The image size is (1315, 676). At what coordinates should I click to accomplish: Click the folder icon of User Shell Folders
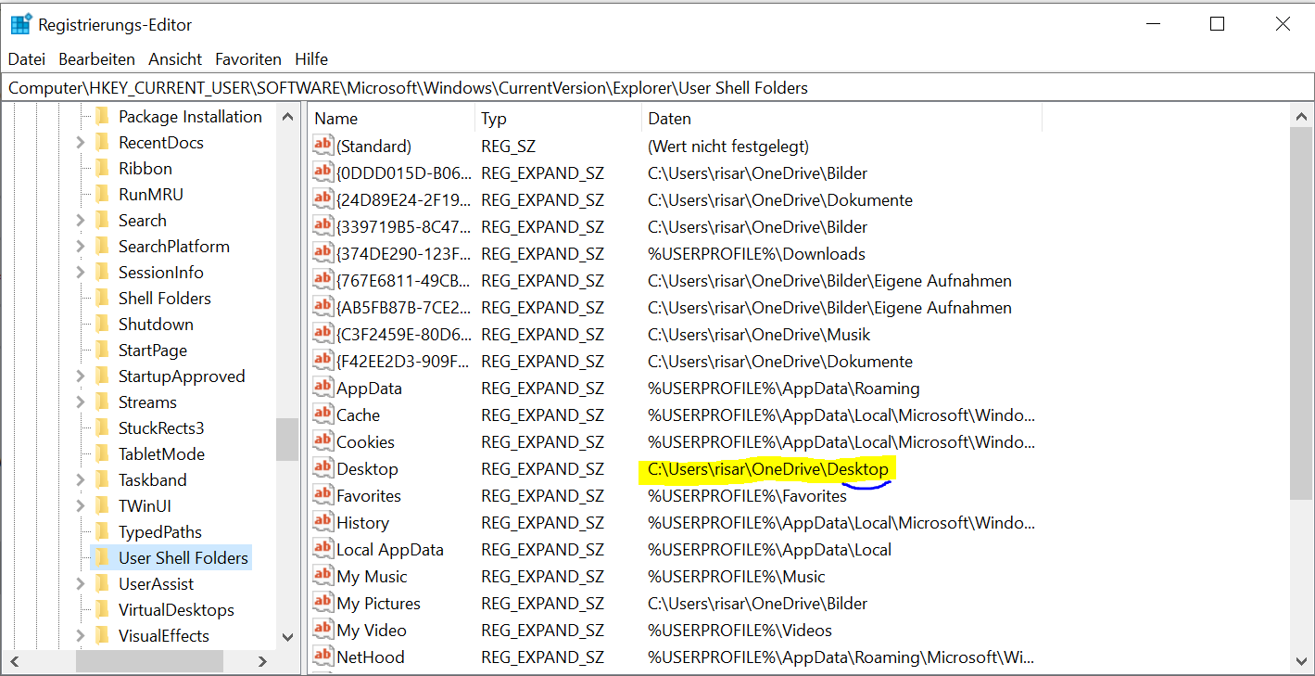click(x=102, y=558)
